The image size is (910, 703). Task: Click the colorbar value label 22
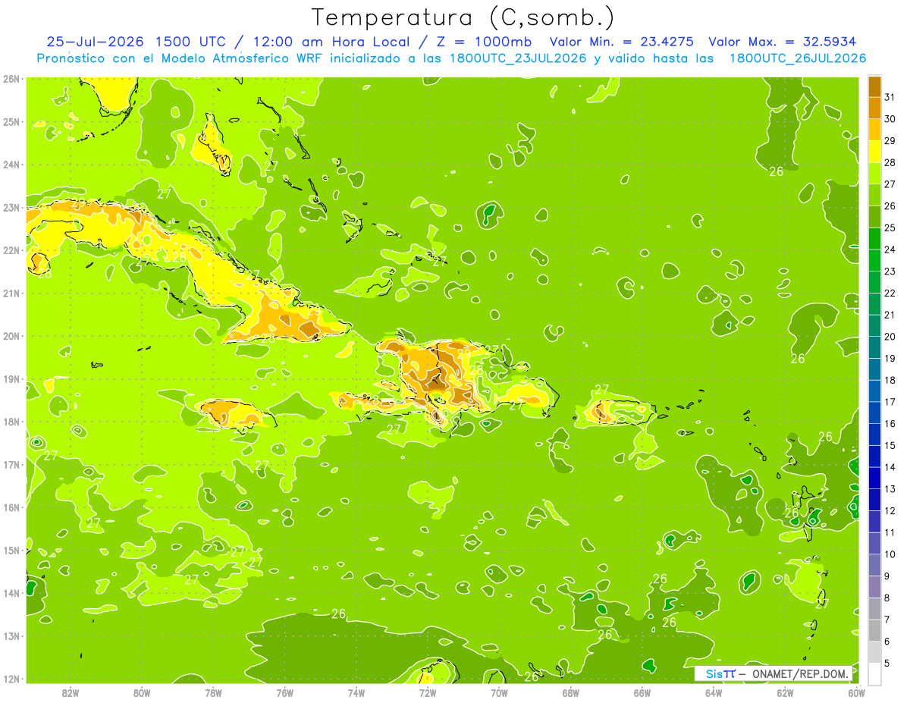[x=890, y=293]
